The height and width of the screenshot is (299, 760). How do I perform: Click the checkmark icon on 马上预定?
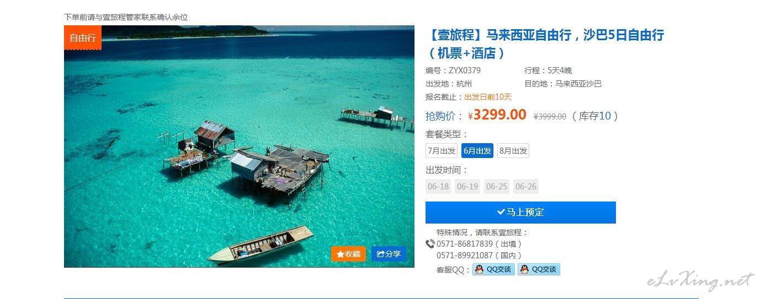[x=501, y=212]
